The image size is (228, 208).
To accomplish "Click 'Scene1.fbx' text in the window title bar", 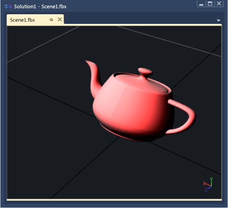I will pyautogui.click(x=54, y=6).
